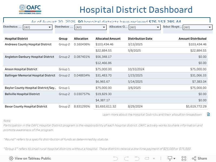Viewport: 216px width, 162px height.
Task: Click the OAFC logo
Action: pyautogui.click(x=30, y=9)
